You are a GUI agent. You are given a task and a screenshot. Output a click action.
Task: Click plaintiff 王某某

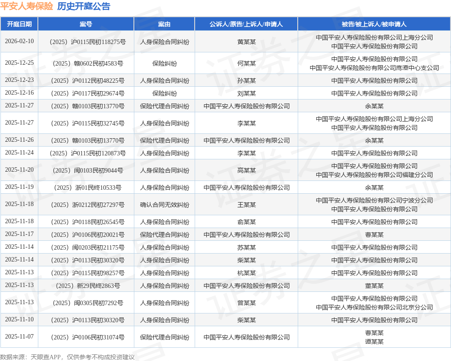tap(247, 205)
